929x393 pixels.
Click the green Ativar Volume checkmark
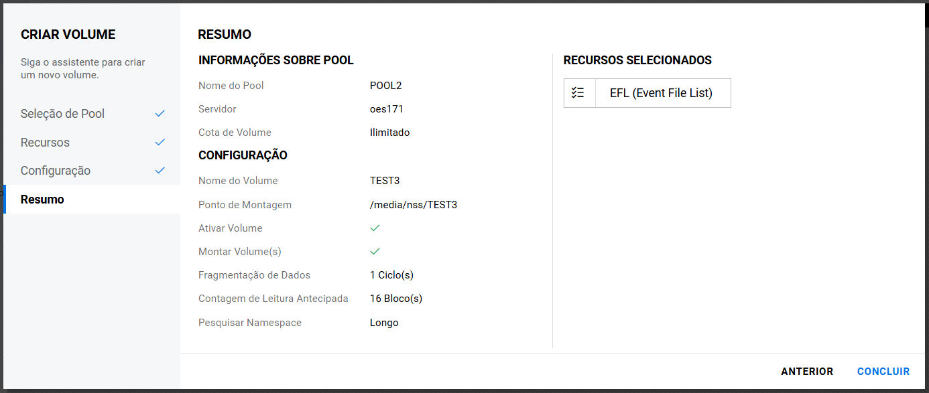(x=375, y=228)
